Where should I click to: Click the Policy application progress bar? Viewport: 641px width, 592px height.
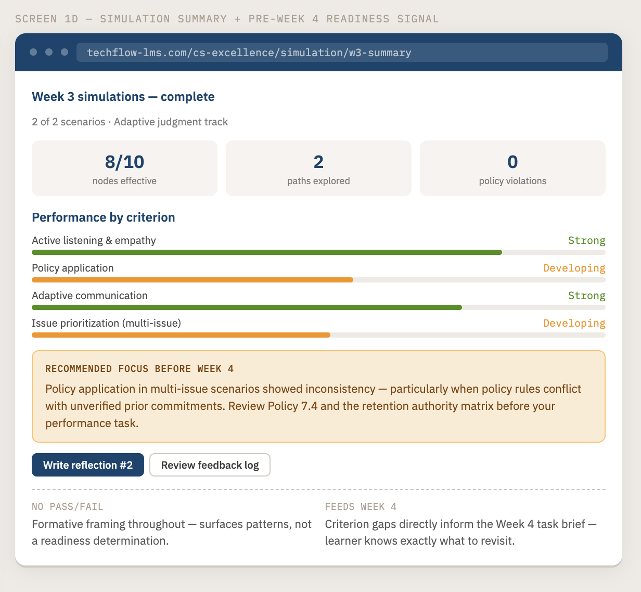(x=318, y=280)
